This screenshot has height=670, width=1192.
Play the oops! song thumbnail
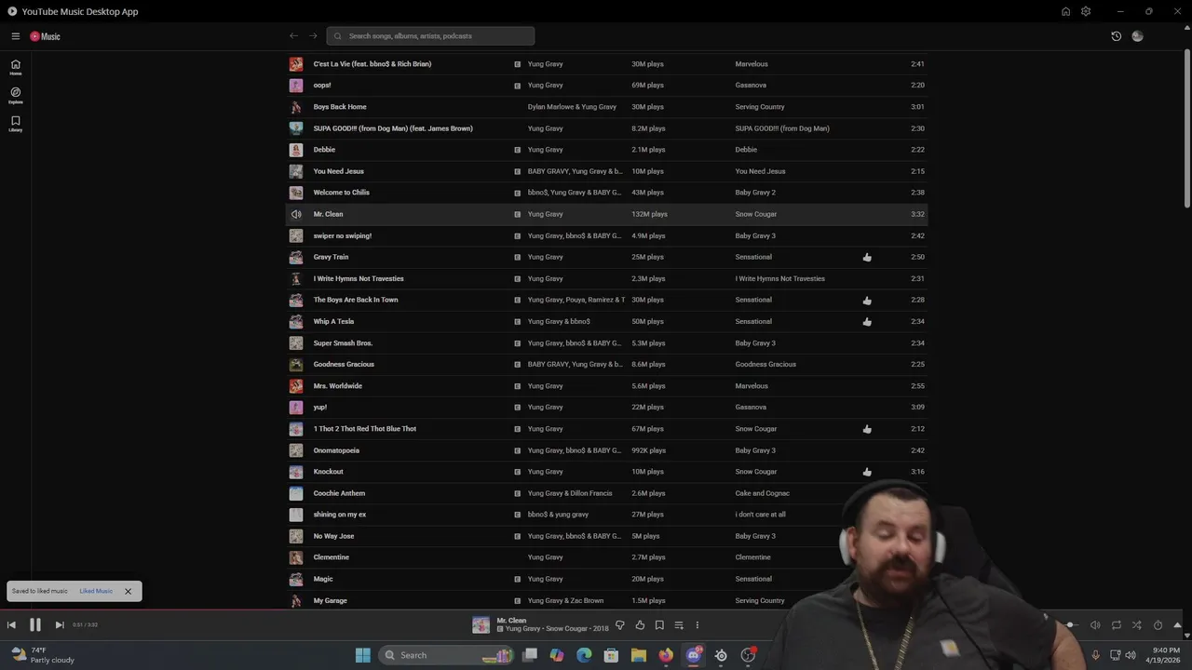(x=296, y=86)
